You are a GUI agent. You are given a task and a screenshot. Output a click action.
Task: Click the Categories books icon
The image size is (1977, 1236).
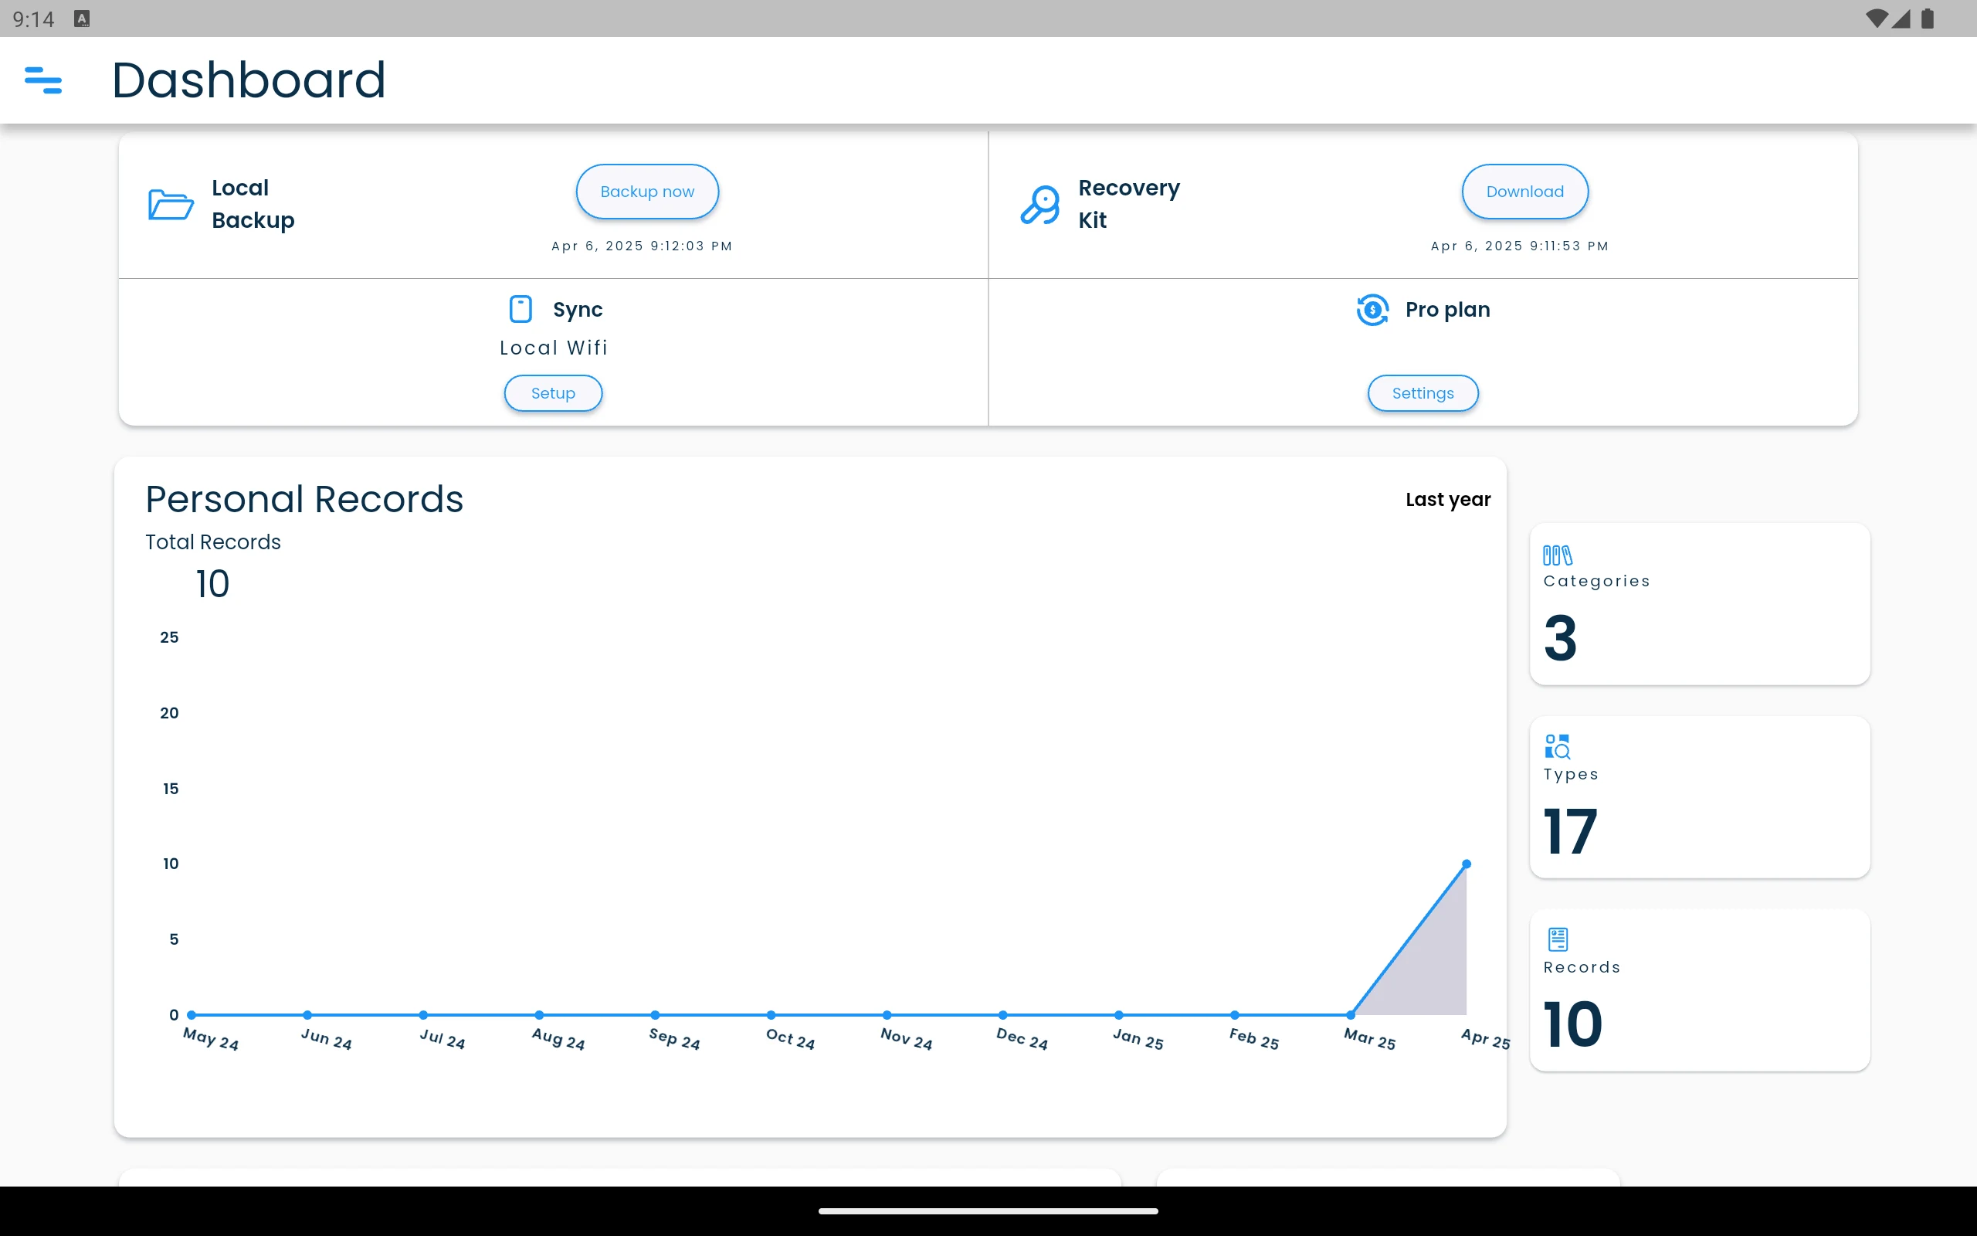coord(1557,555)
